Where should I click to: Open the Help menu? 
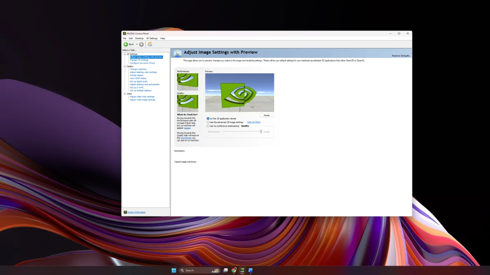(163, 38)
